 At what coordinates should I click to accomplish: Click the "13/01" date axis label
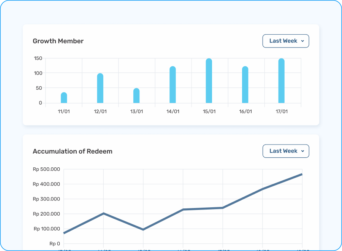click(x=136, y=111)
